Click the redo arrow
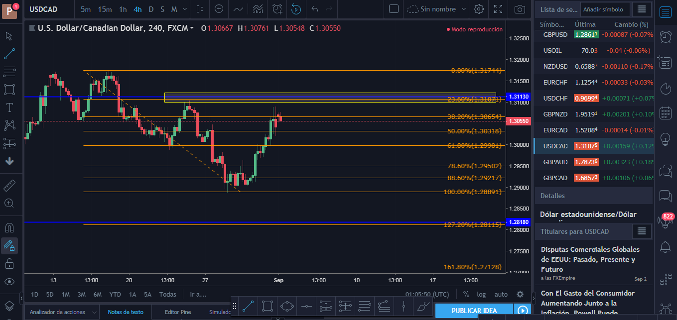This screenshot has height=320, width=677. (x=328, y=9)
